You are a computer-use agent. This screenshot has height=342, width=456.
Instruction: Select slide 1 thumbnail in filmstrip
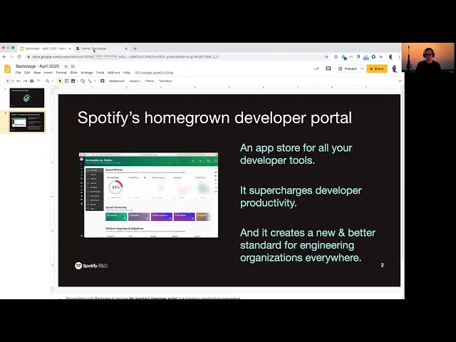point(27,98)
